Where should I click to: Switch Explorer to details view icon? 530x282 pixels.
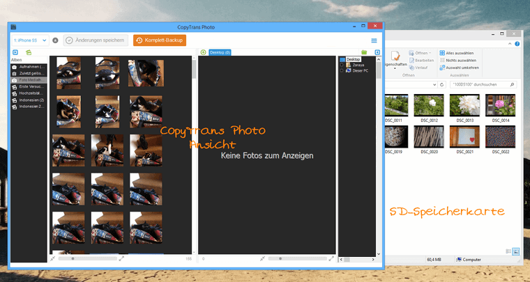click(x=508, y=251)
